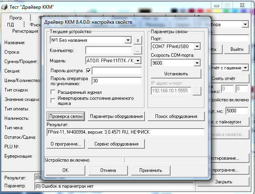This screenshot has width=255, height=194.
Task: Open О программе... in the settings dialog
Action: pyautogui.click(x=66, y=144)
